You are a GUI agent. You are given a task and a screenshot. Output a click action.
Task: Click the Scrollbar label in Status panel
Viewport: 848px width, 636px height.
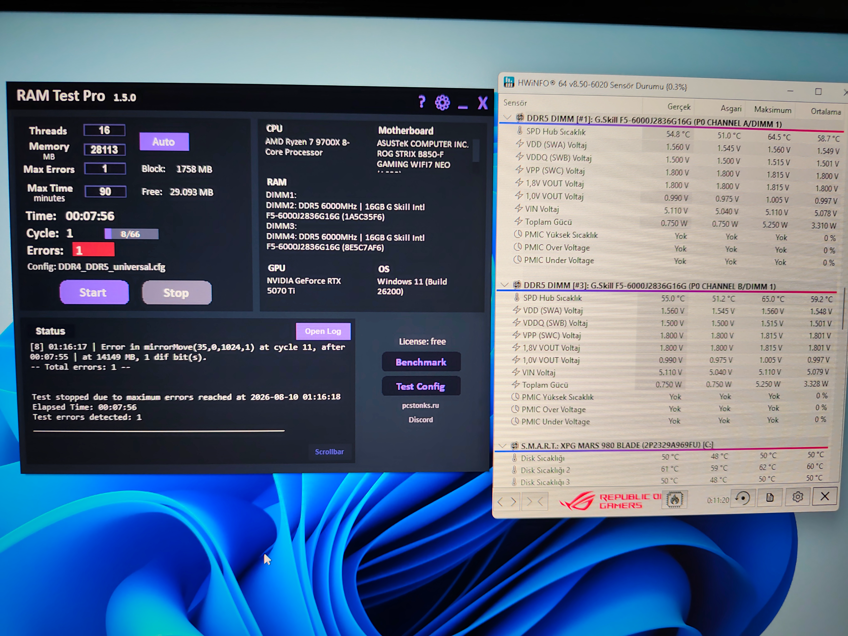[329, 452]
